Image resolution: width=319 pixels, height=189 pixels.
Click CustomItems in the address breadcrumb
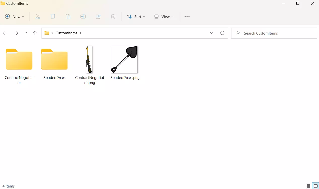[x=66, y=33]
